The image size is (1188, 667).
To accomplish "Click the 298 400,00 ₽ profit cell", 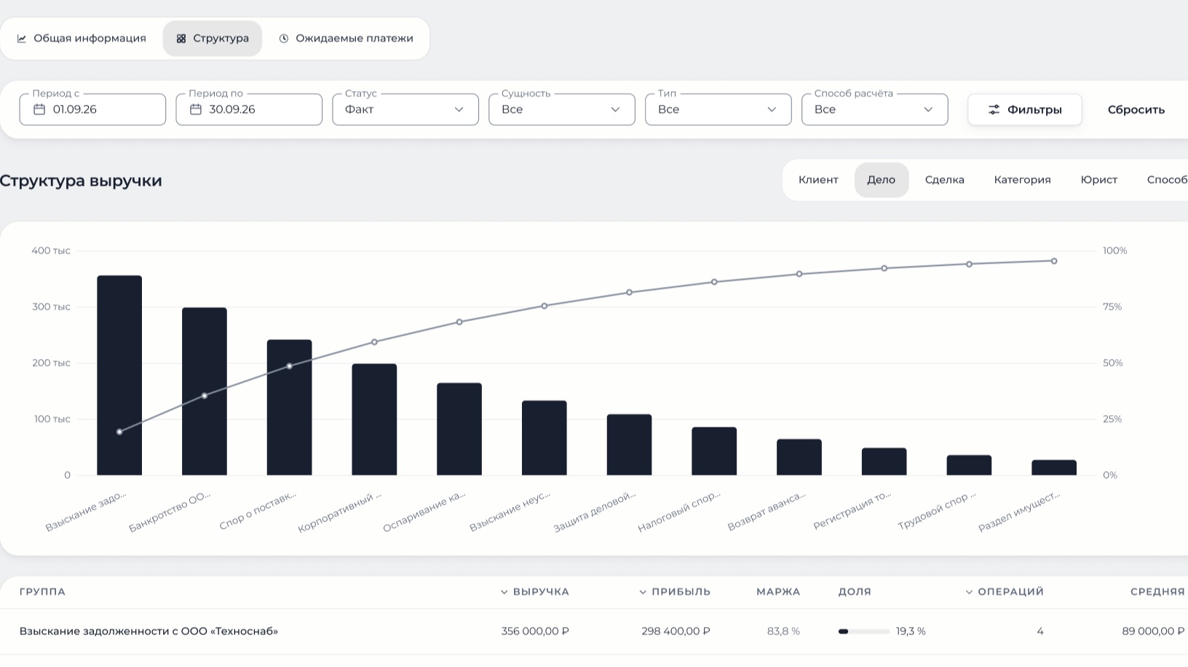I will click(x=676, y=631).
